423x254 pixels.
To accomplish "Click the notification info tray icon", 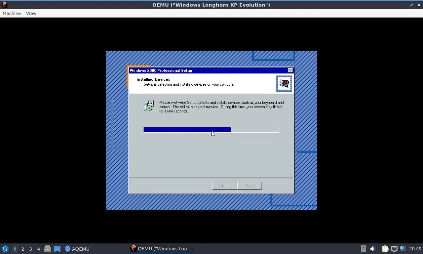I will pyautogui.click(x=403, y=248).
